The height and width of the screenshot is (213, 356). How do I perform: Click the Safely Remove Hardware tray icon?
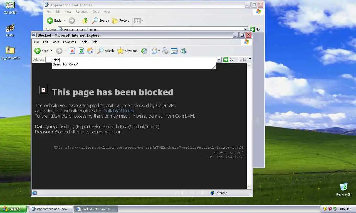[335, 209]
